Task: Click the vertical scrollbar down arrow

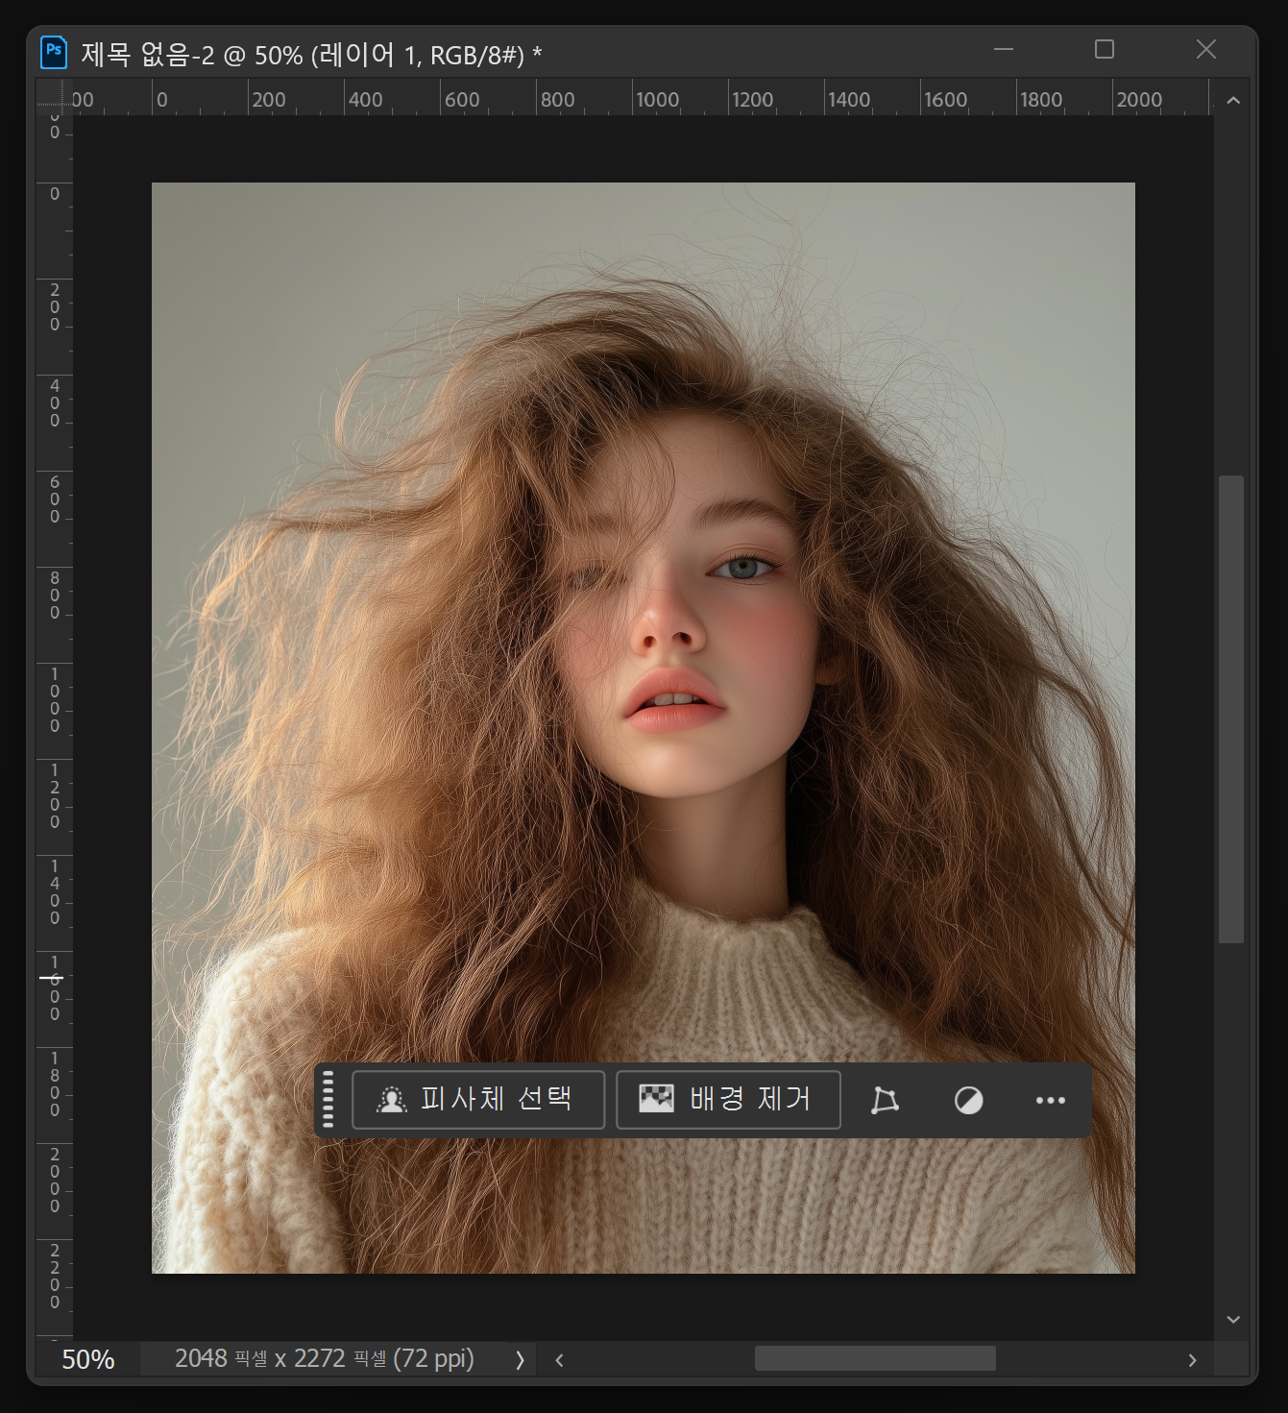Action: pos(1233,1320)
